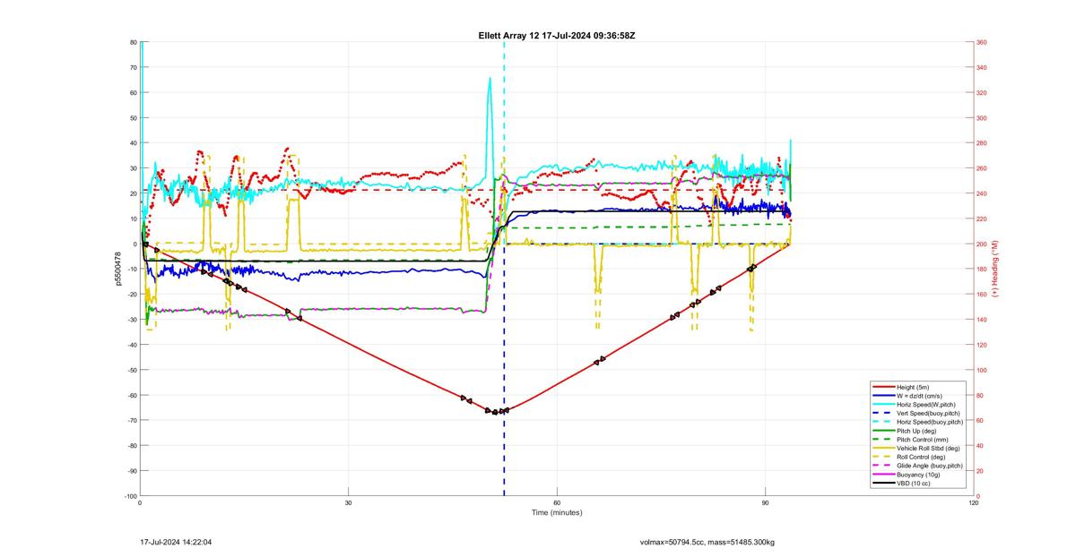
Task: Click the black VBD line sample in legend
Action: 884,483
